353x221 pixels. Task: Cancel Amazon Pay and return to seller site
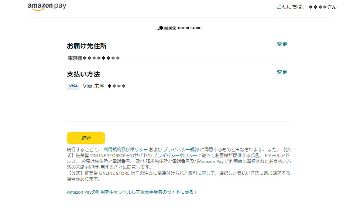click(130, 192)
